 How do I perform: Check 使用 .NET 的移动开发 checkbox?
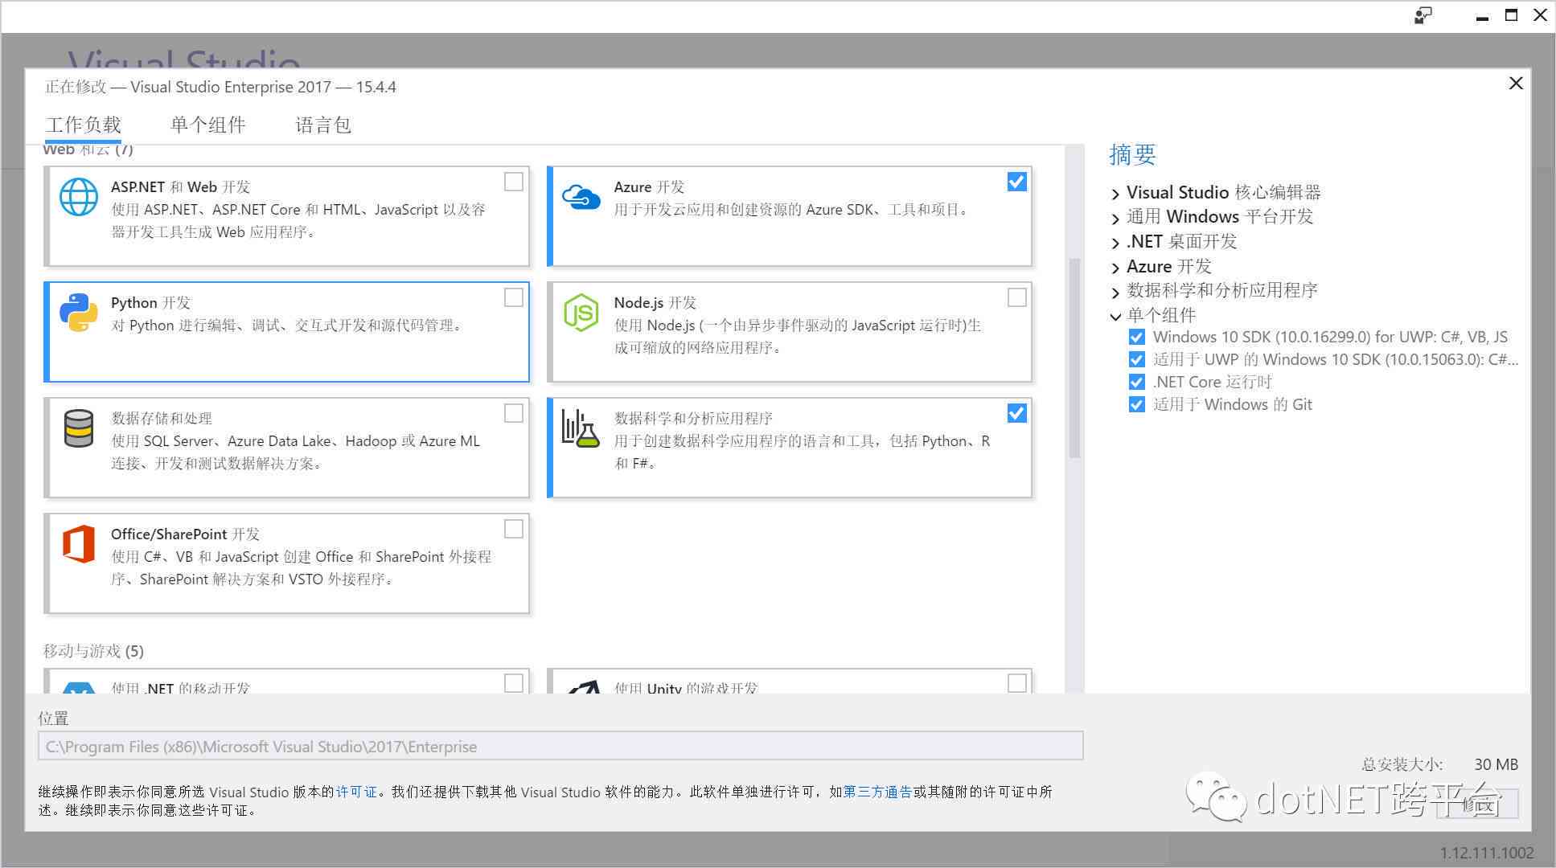(x=514, y=682)
